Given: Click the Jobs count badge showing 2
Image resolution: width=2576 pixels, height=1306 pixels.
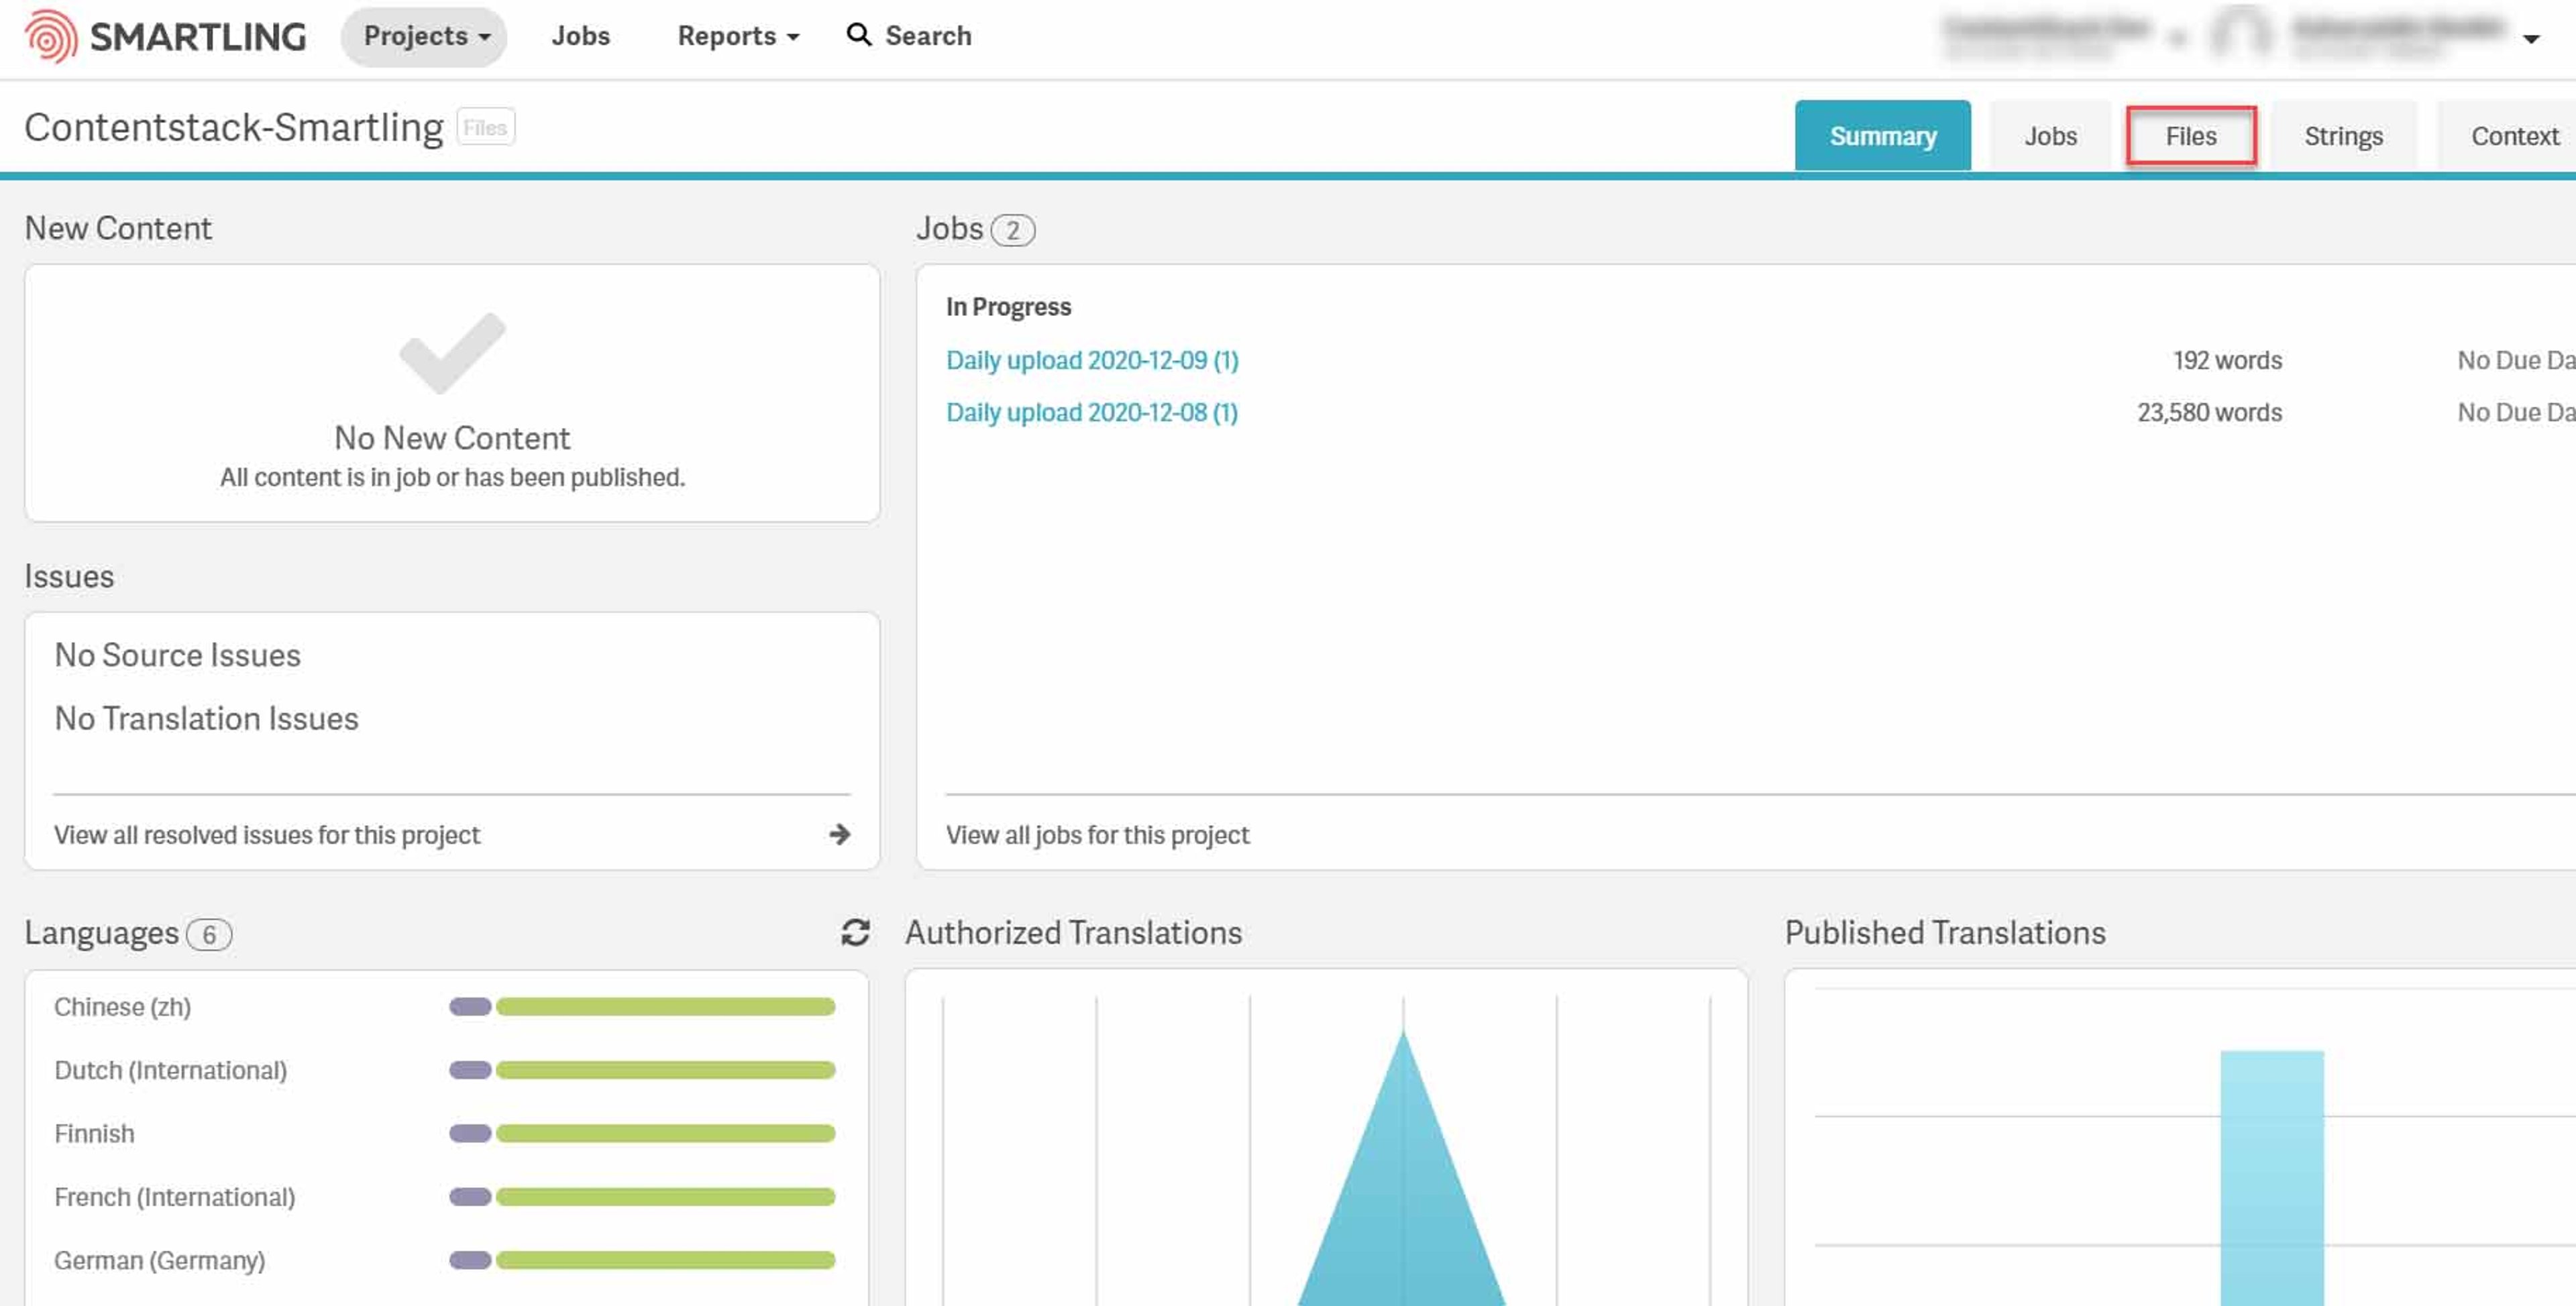Looking at the screenshot, I should [1012, 231].
